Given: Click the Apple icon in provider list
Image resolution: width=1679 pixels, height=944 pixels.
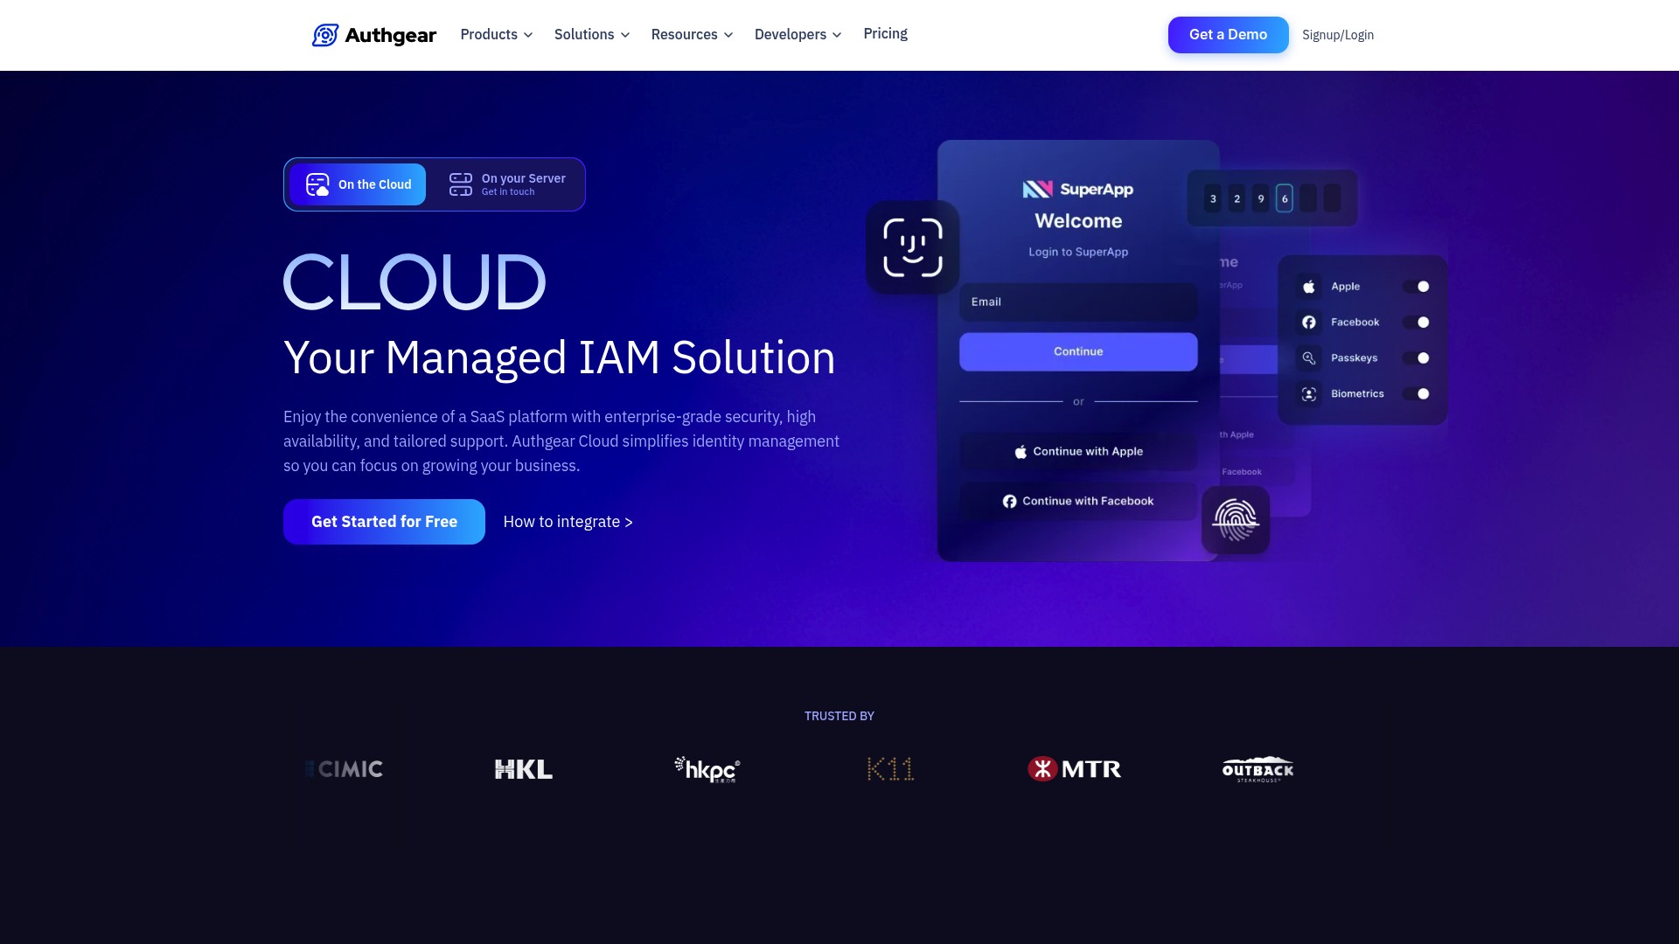Looking at the screenshot, I should point(1309,287).
